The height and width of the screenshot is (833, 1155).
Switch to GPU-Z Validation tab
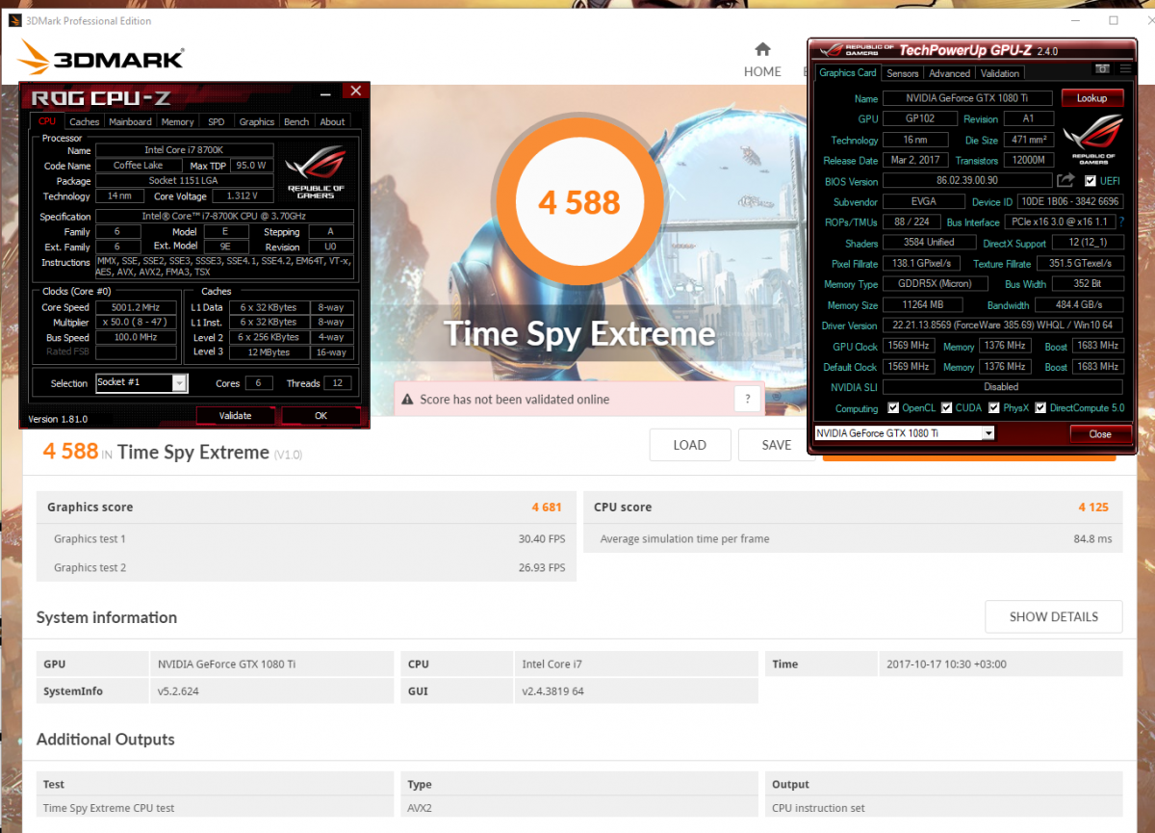[1000, 73]
